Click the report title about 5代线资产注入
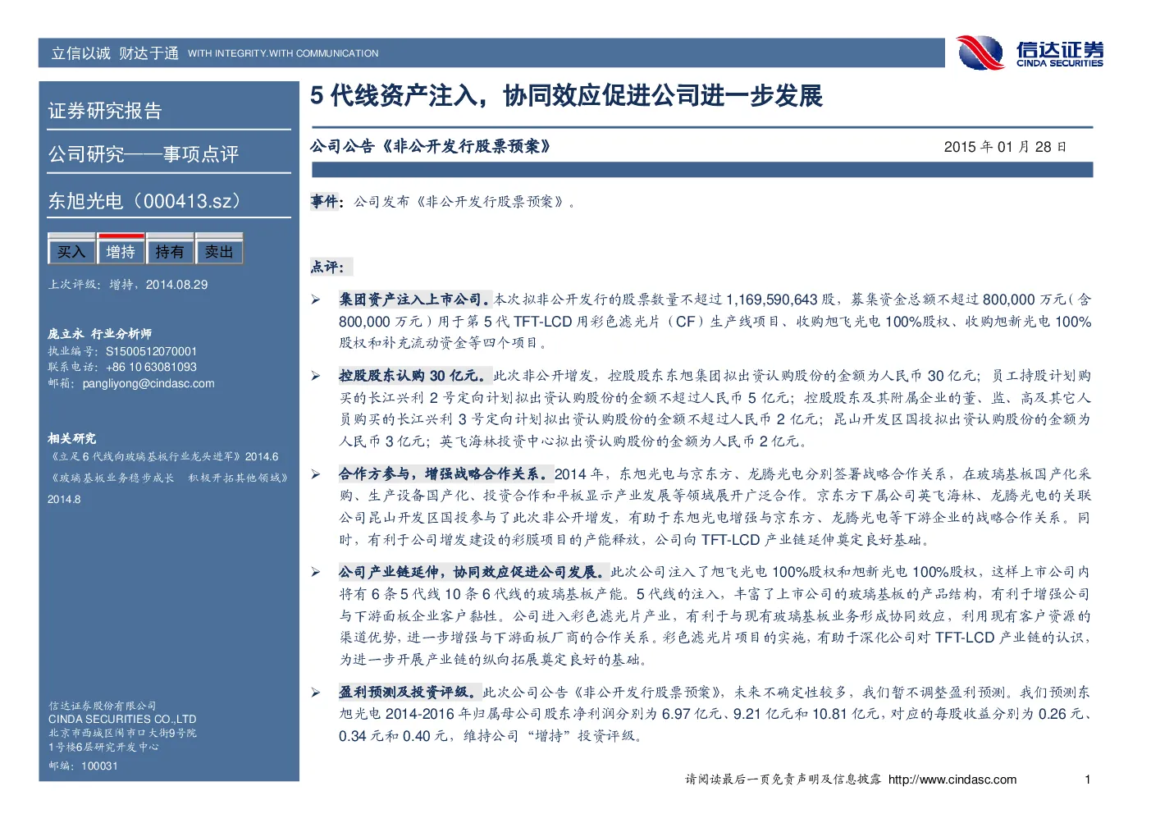This screenshot has height=814, width=1151. (x=566, y=96)
